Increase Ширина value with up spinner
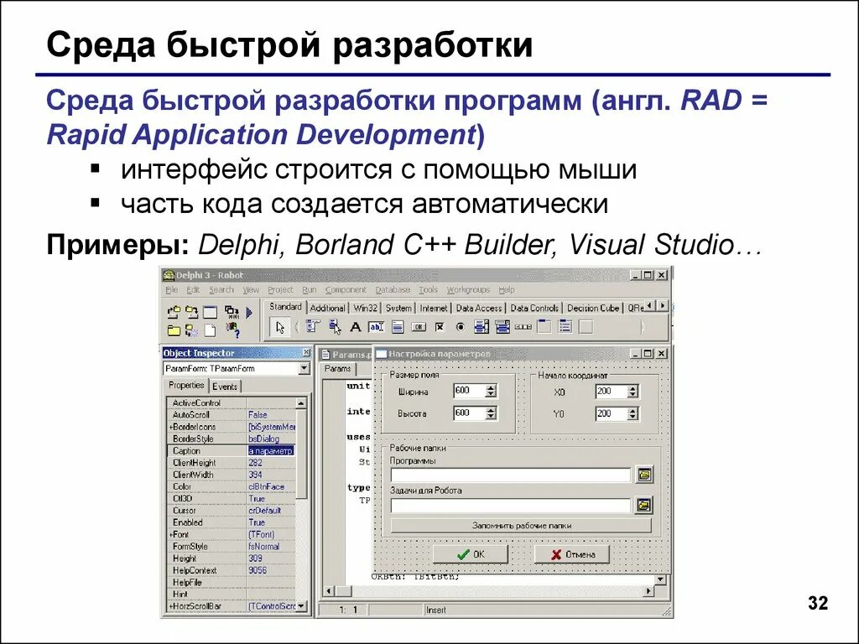This screenshot has height=644, width=859. [491, 387]
